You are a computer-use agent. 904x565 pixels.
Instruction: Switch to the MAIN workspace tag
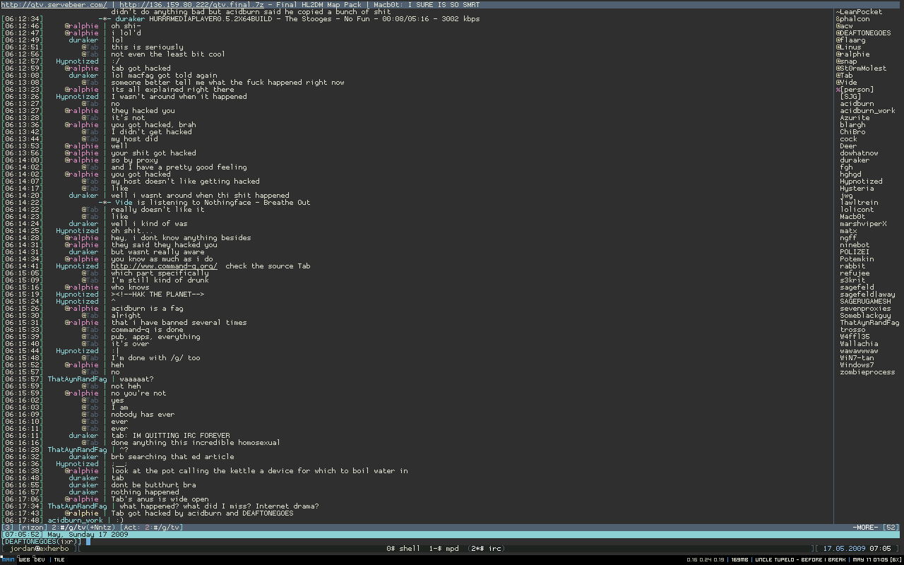tap(8, 559)
